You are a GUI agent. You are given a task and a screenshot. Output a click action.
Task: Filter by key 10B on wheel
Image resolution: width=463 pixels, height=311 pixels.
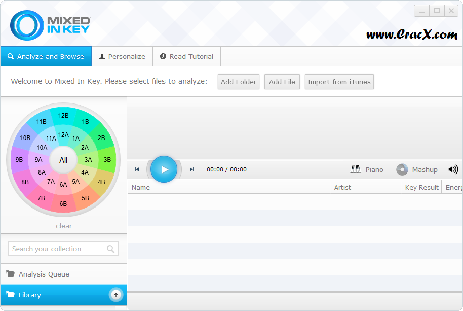pos(25,138)
